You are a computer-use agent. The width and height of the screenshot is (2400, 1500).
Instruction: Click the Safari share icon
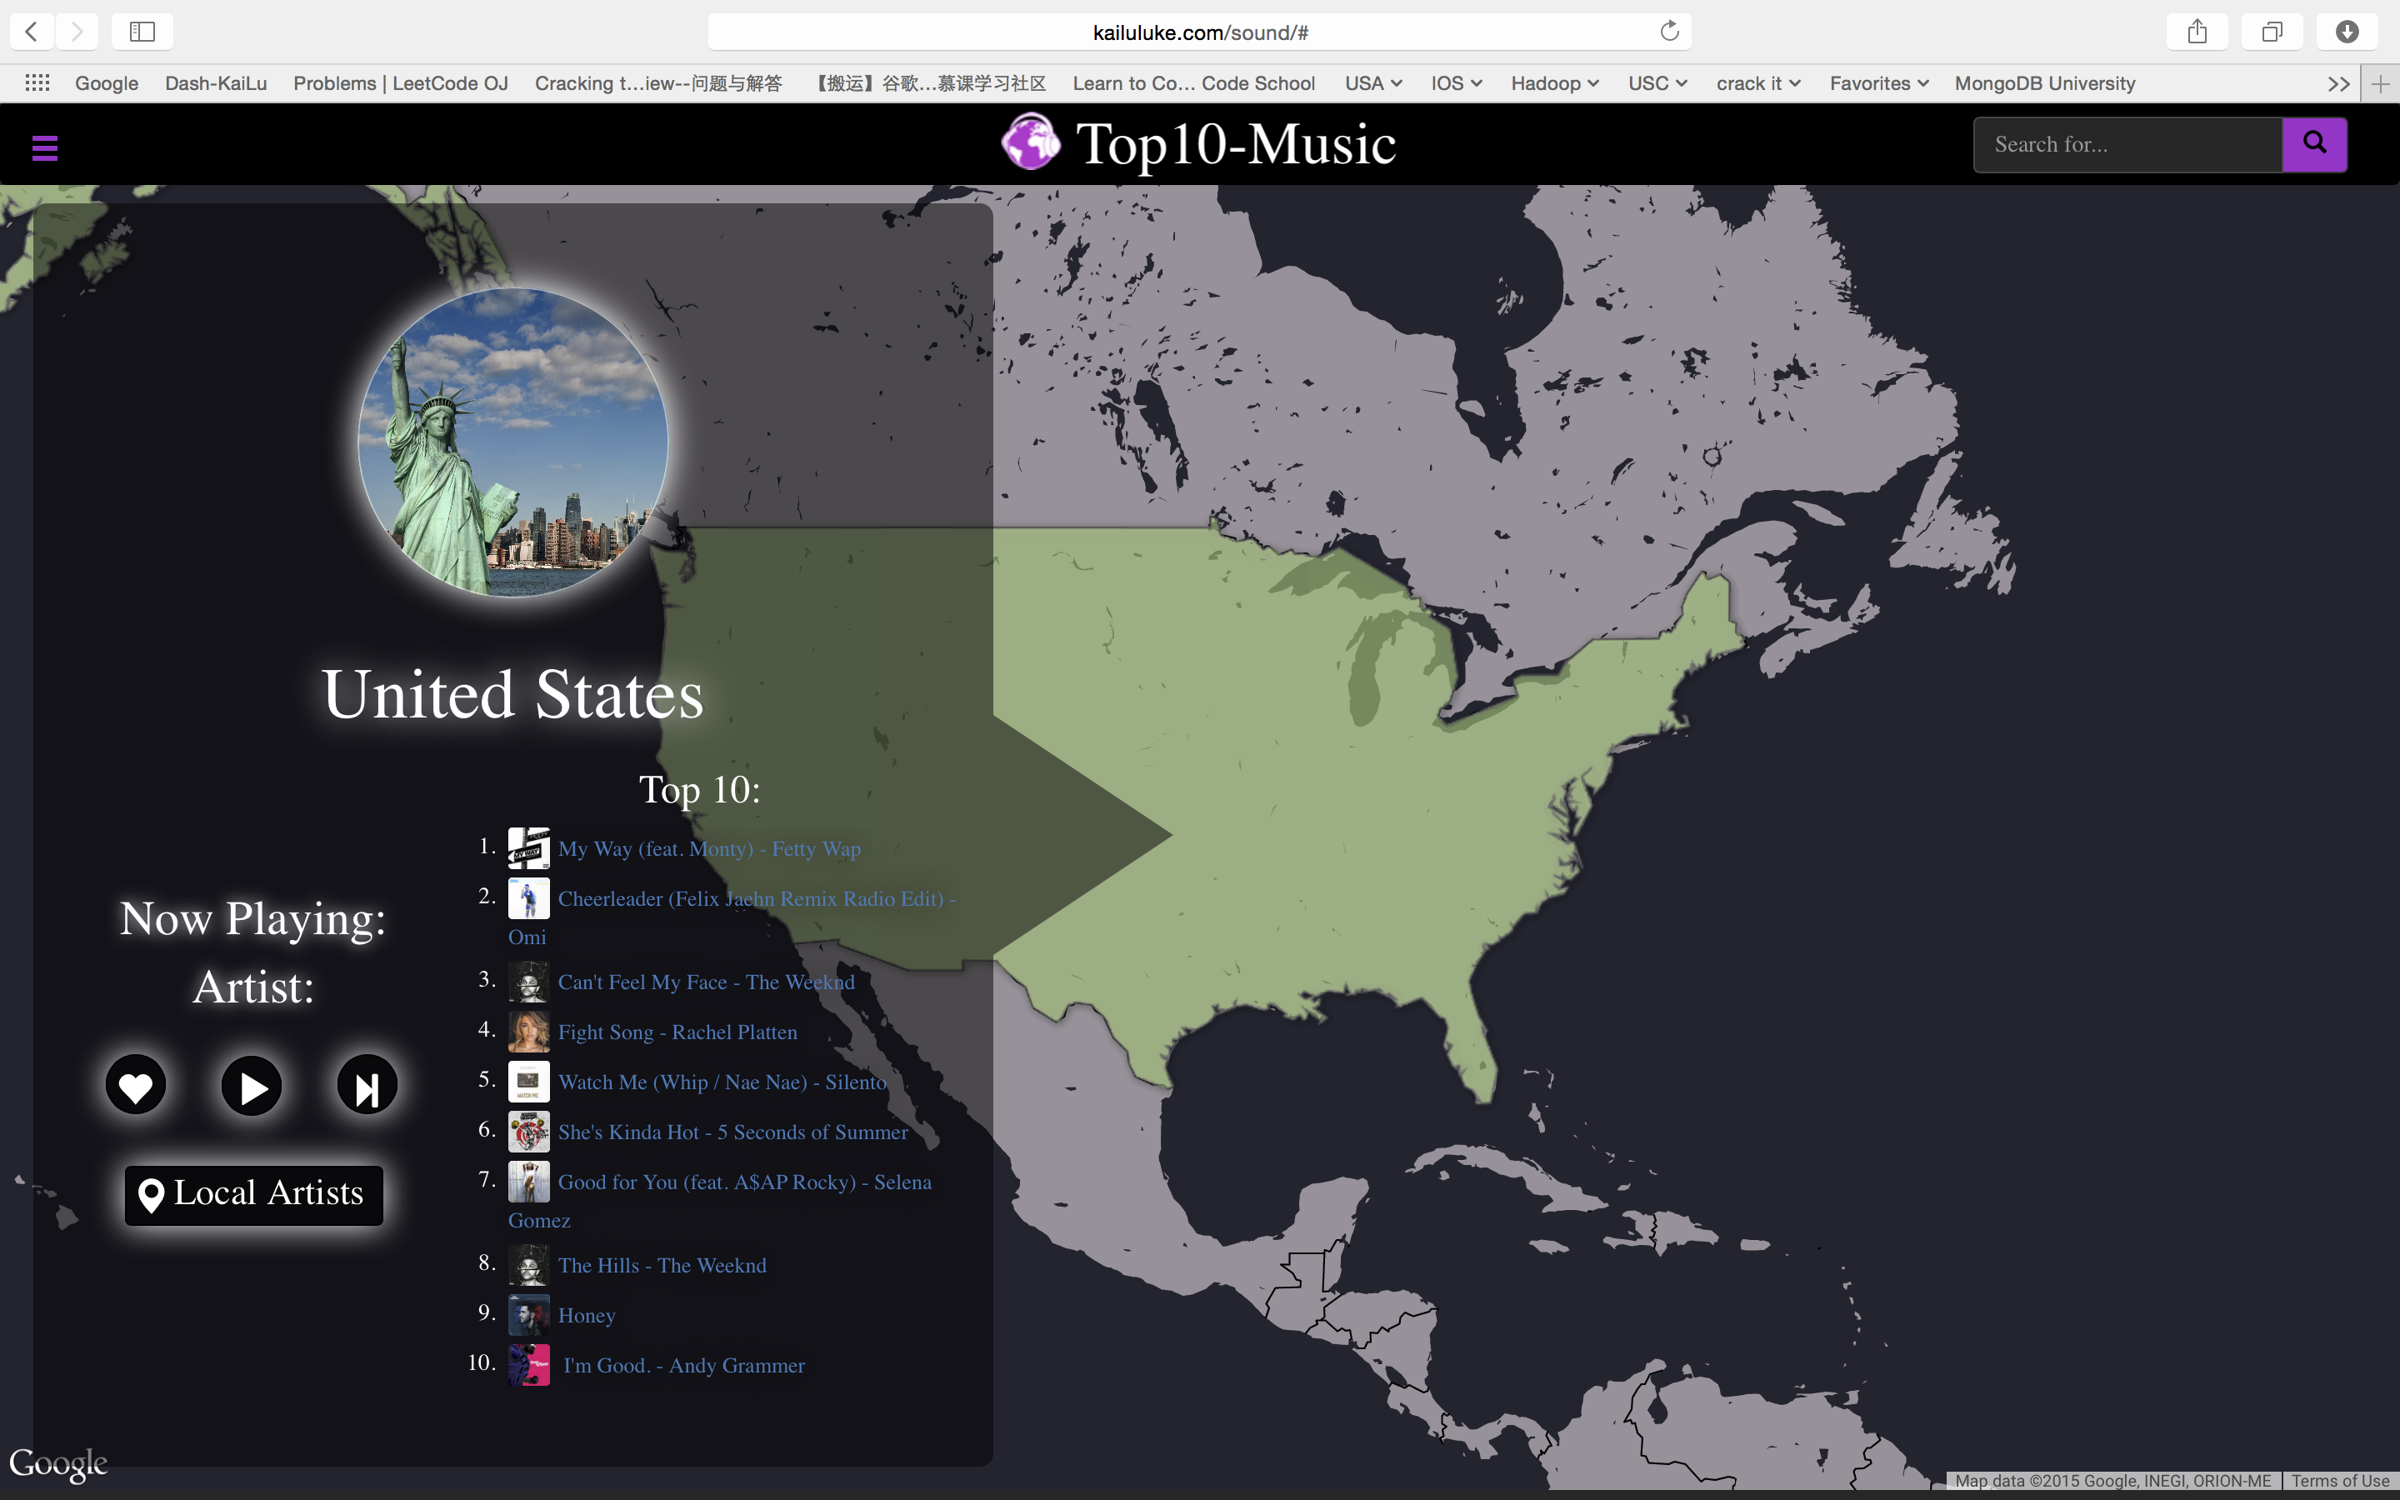[2197, 32]
